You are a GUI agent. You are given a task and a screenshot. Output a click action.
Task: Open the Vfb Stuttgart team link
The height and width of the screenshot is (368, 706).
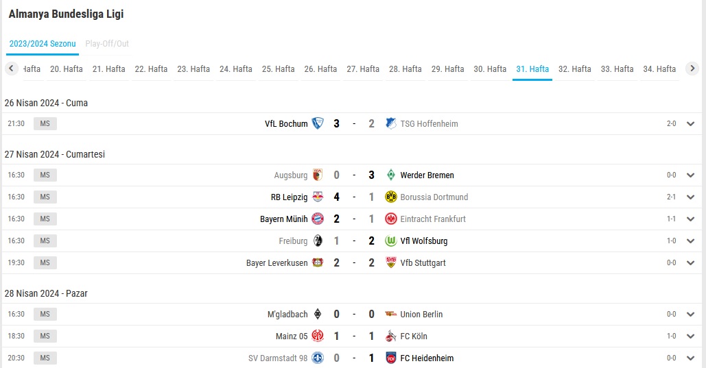423,262
